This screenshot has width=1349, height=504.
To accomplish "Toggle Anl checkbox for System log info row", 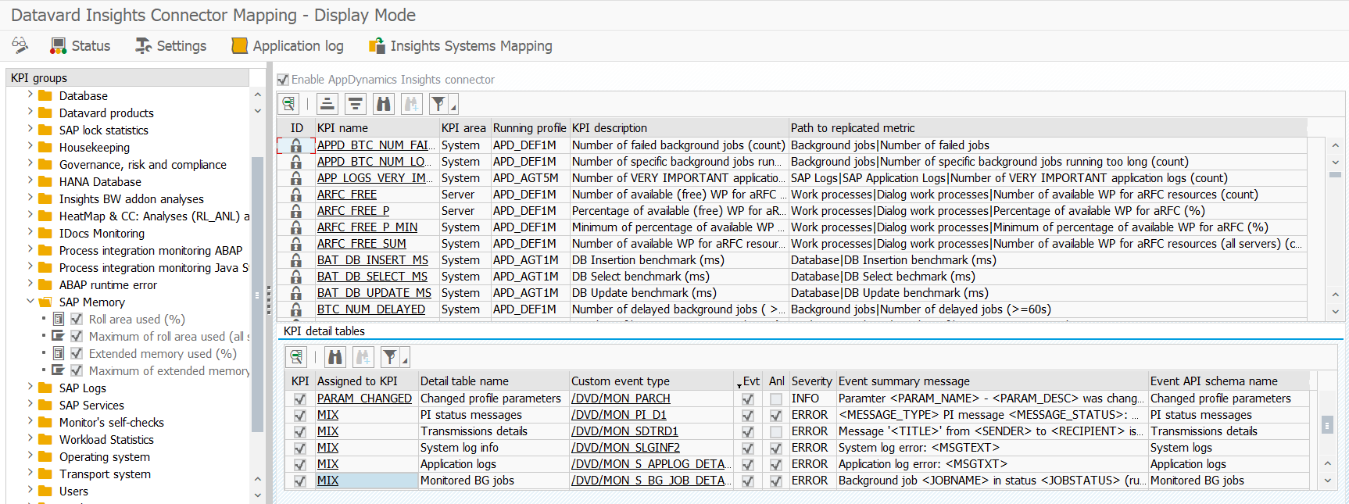I will point(776,448).
